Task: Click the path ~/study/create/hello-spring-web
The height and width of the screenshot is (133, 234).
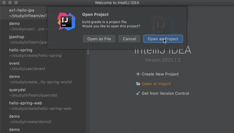Action: (40, 108)
